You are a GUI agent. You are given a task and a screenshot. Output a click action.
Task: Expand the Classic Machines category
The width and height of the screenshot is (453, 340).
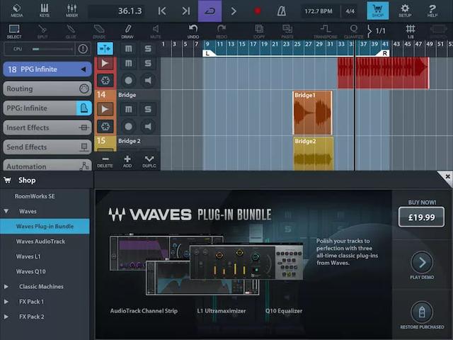[x=6, y=286]
